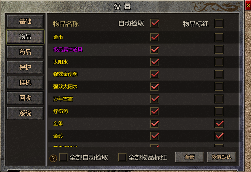The height and width of the screenshot is (172, 251).
Task: Toggle red marking for 强效金创药
Action: click(x=219, y=74)
